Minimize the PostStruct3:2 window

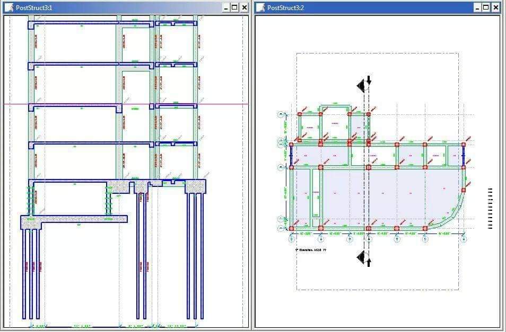(477, 7)
